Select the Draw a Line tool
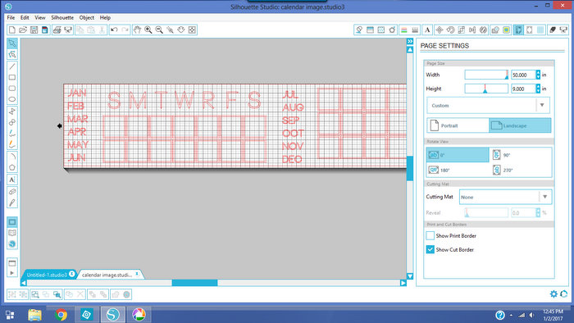The height and width of the screenshot is (323, 574). (x=12, y=66)
